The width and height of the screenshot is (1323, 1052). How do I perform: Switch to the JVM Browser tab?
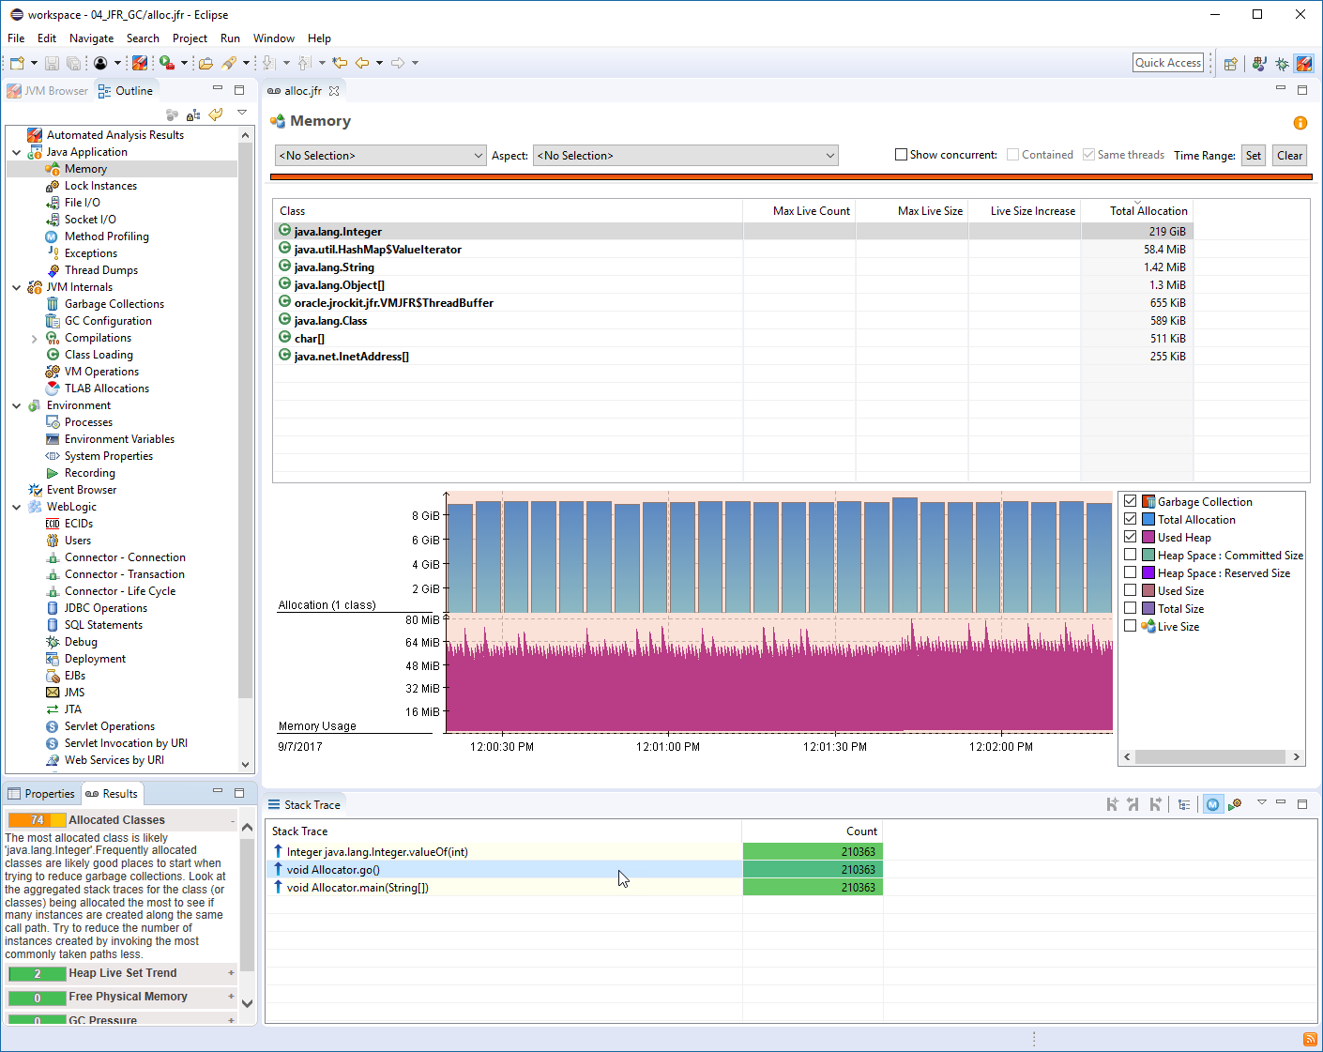click(x=47, y=91)
